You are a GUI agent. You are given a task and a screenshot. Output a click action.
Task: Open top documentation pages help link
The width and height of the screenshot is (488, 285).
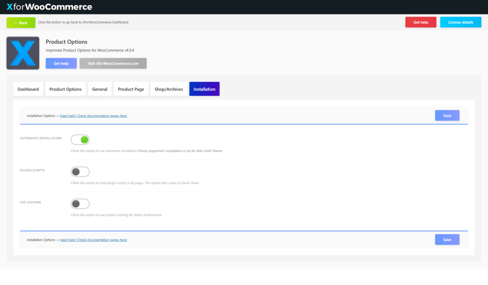93,116
